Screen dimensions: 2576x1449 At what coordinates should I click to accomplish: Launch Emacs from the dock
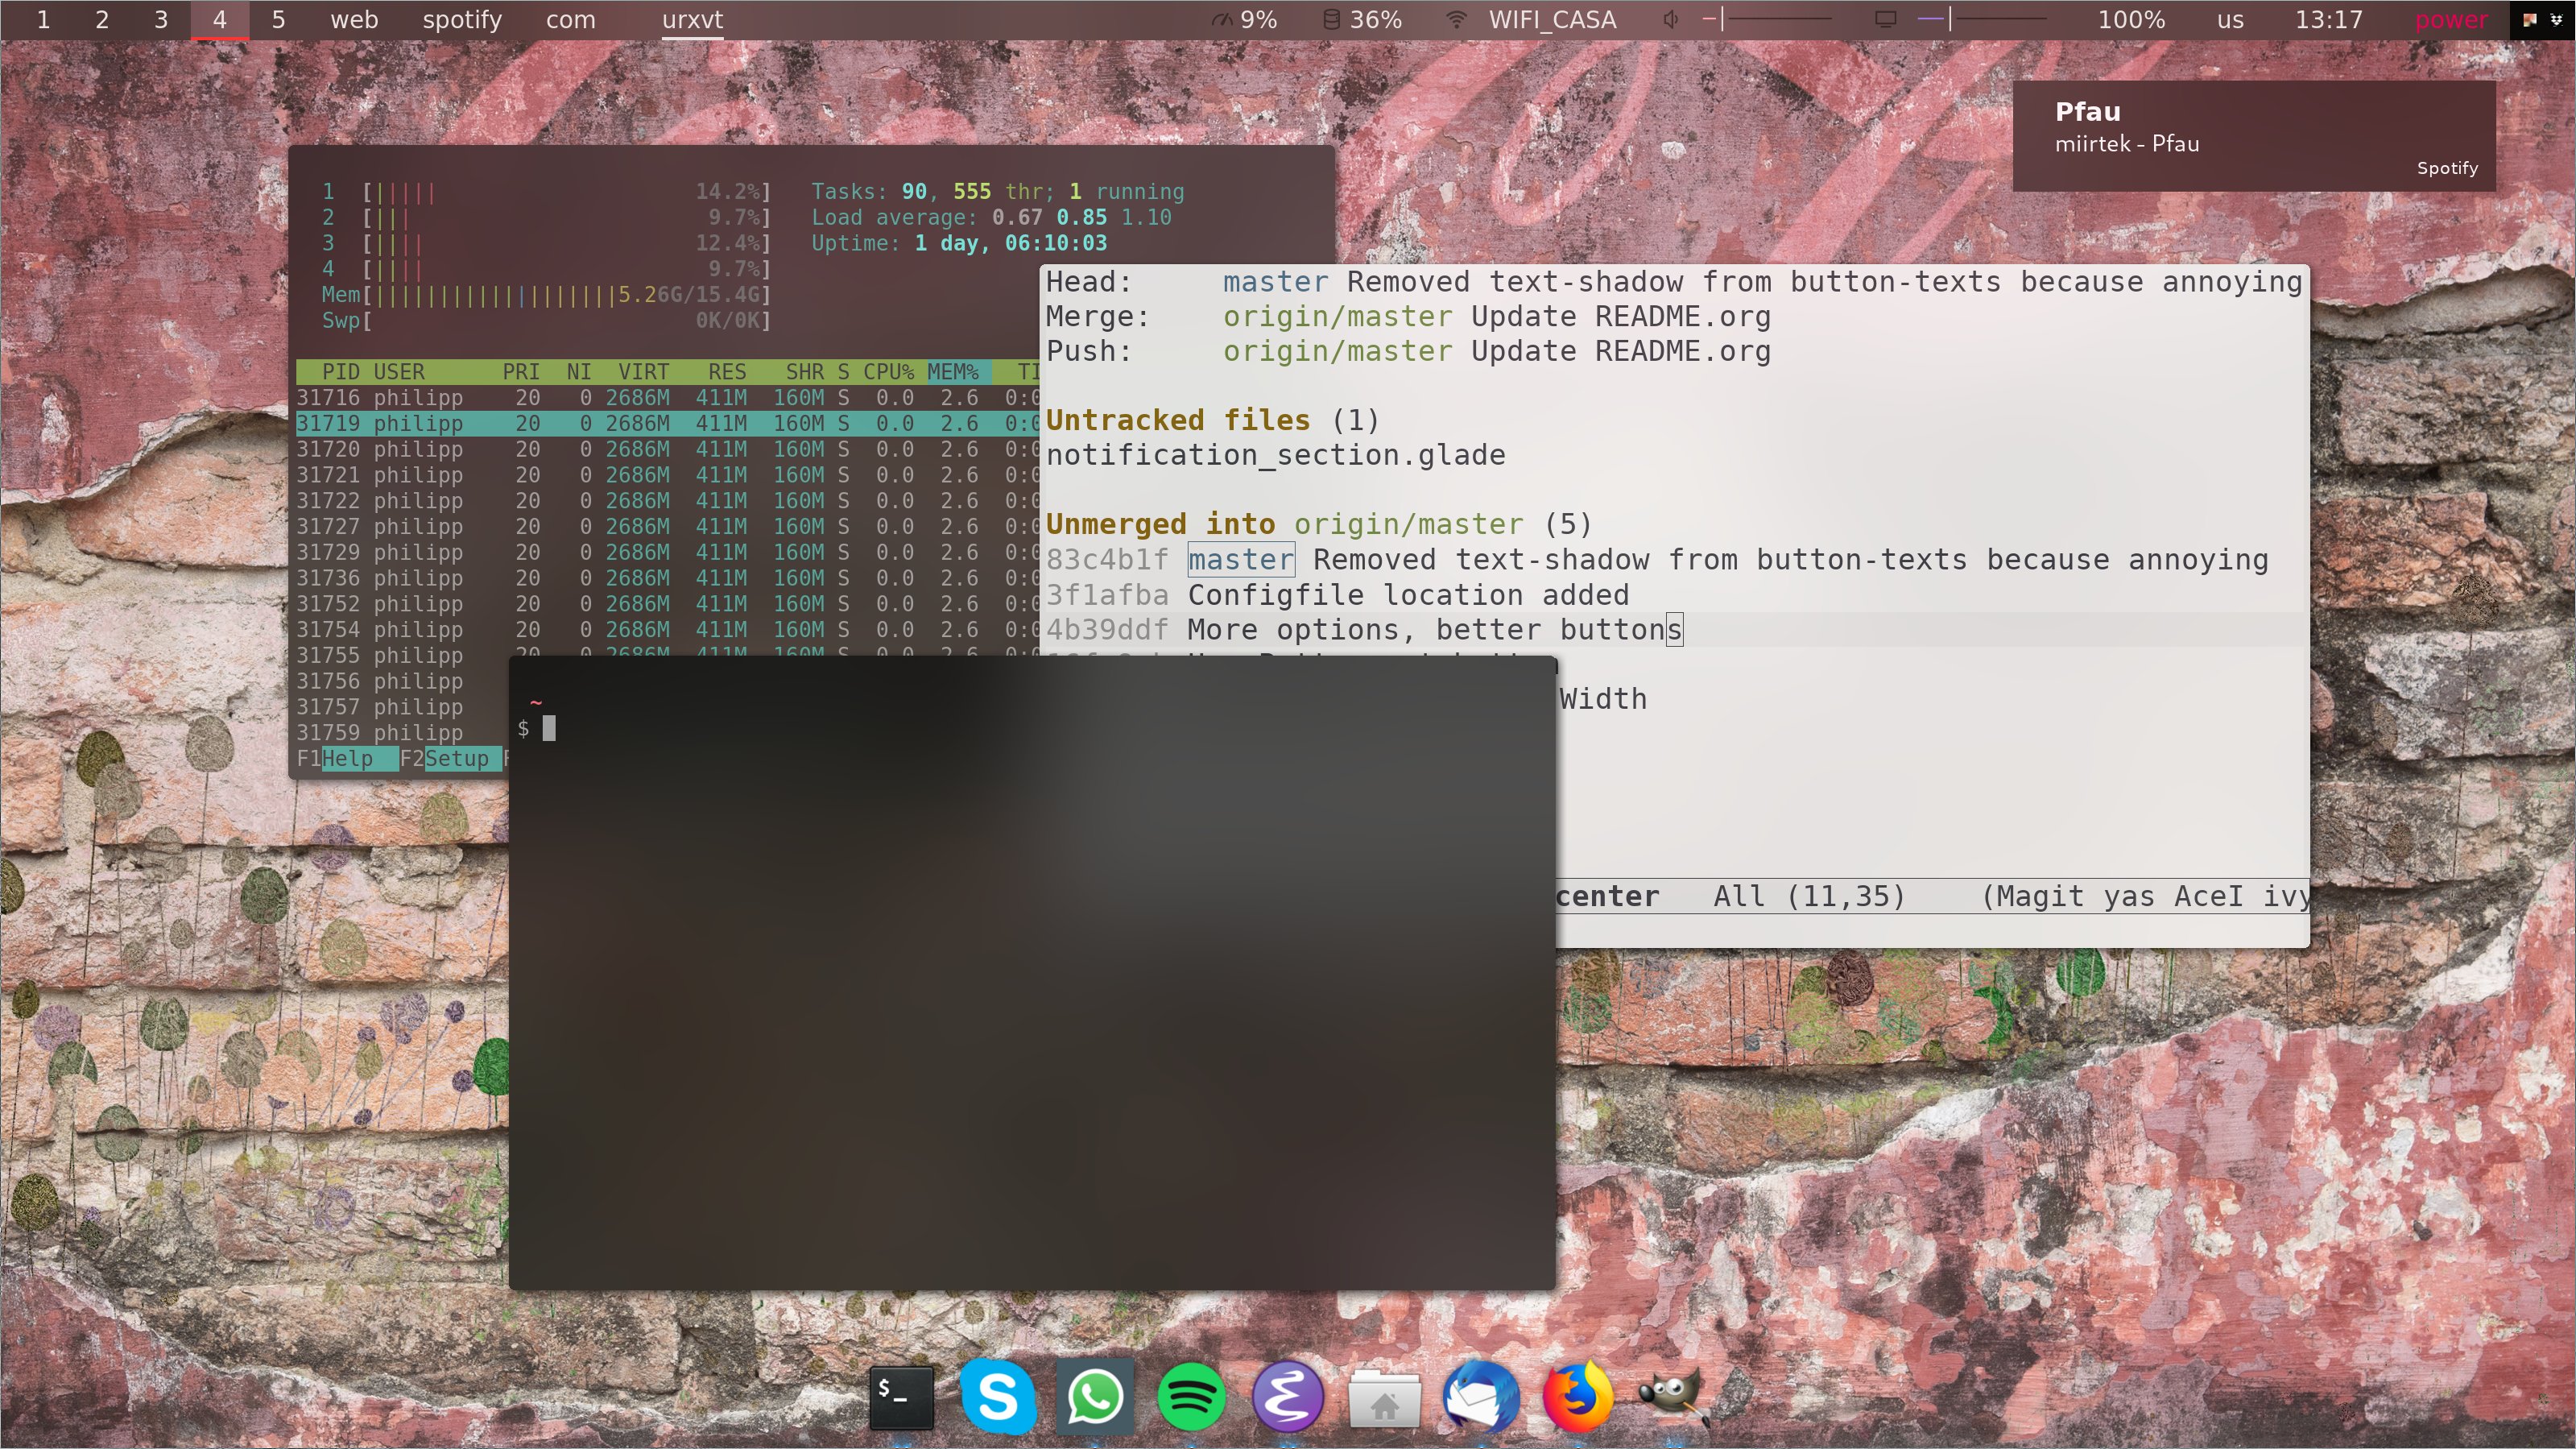coord(1287,1396)
